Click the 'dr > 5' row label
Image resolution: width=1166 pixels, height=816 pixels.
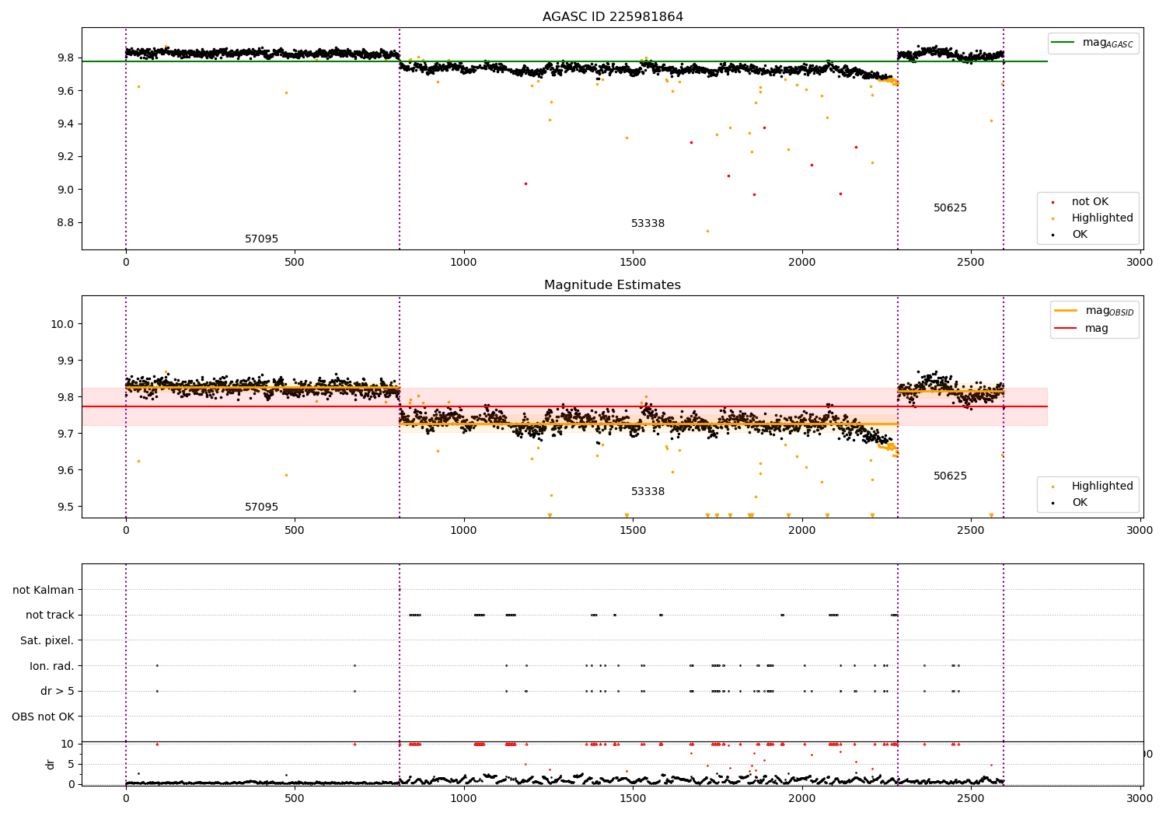click(x=58, y=692)
